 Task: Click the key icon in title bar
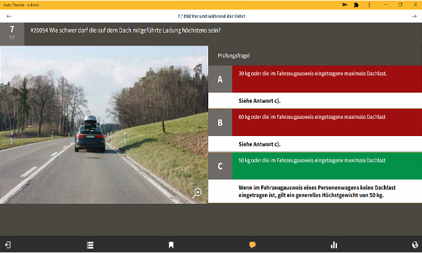point(344,5)
